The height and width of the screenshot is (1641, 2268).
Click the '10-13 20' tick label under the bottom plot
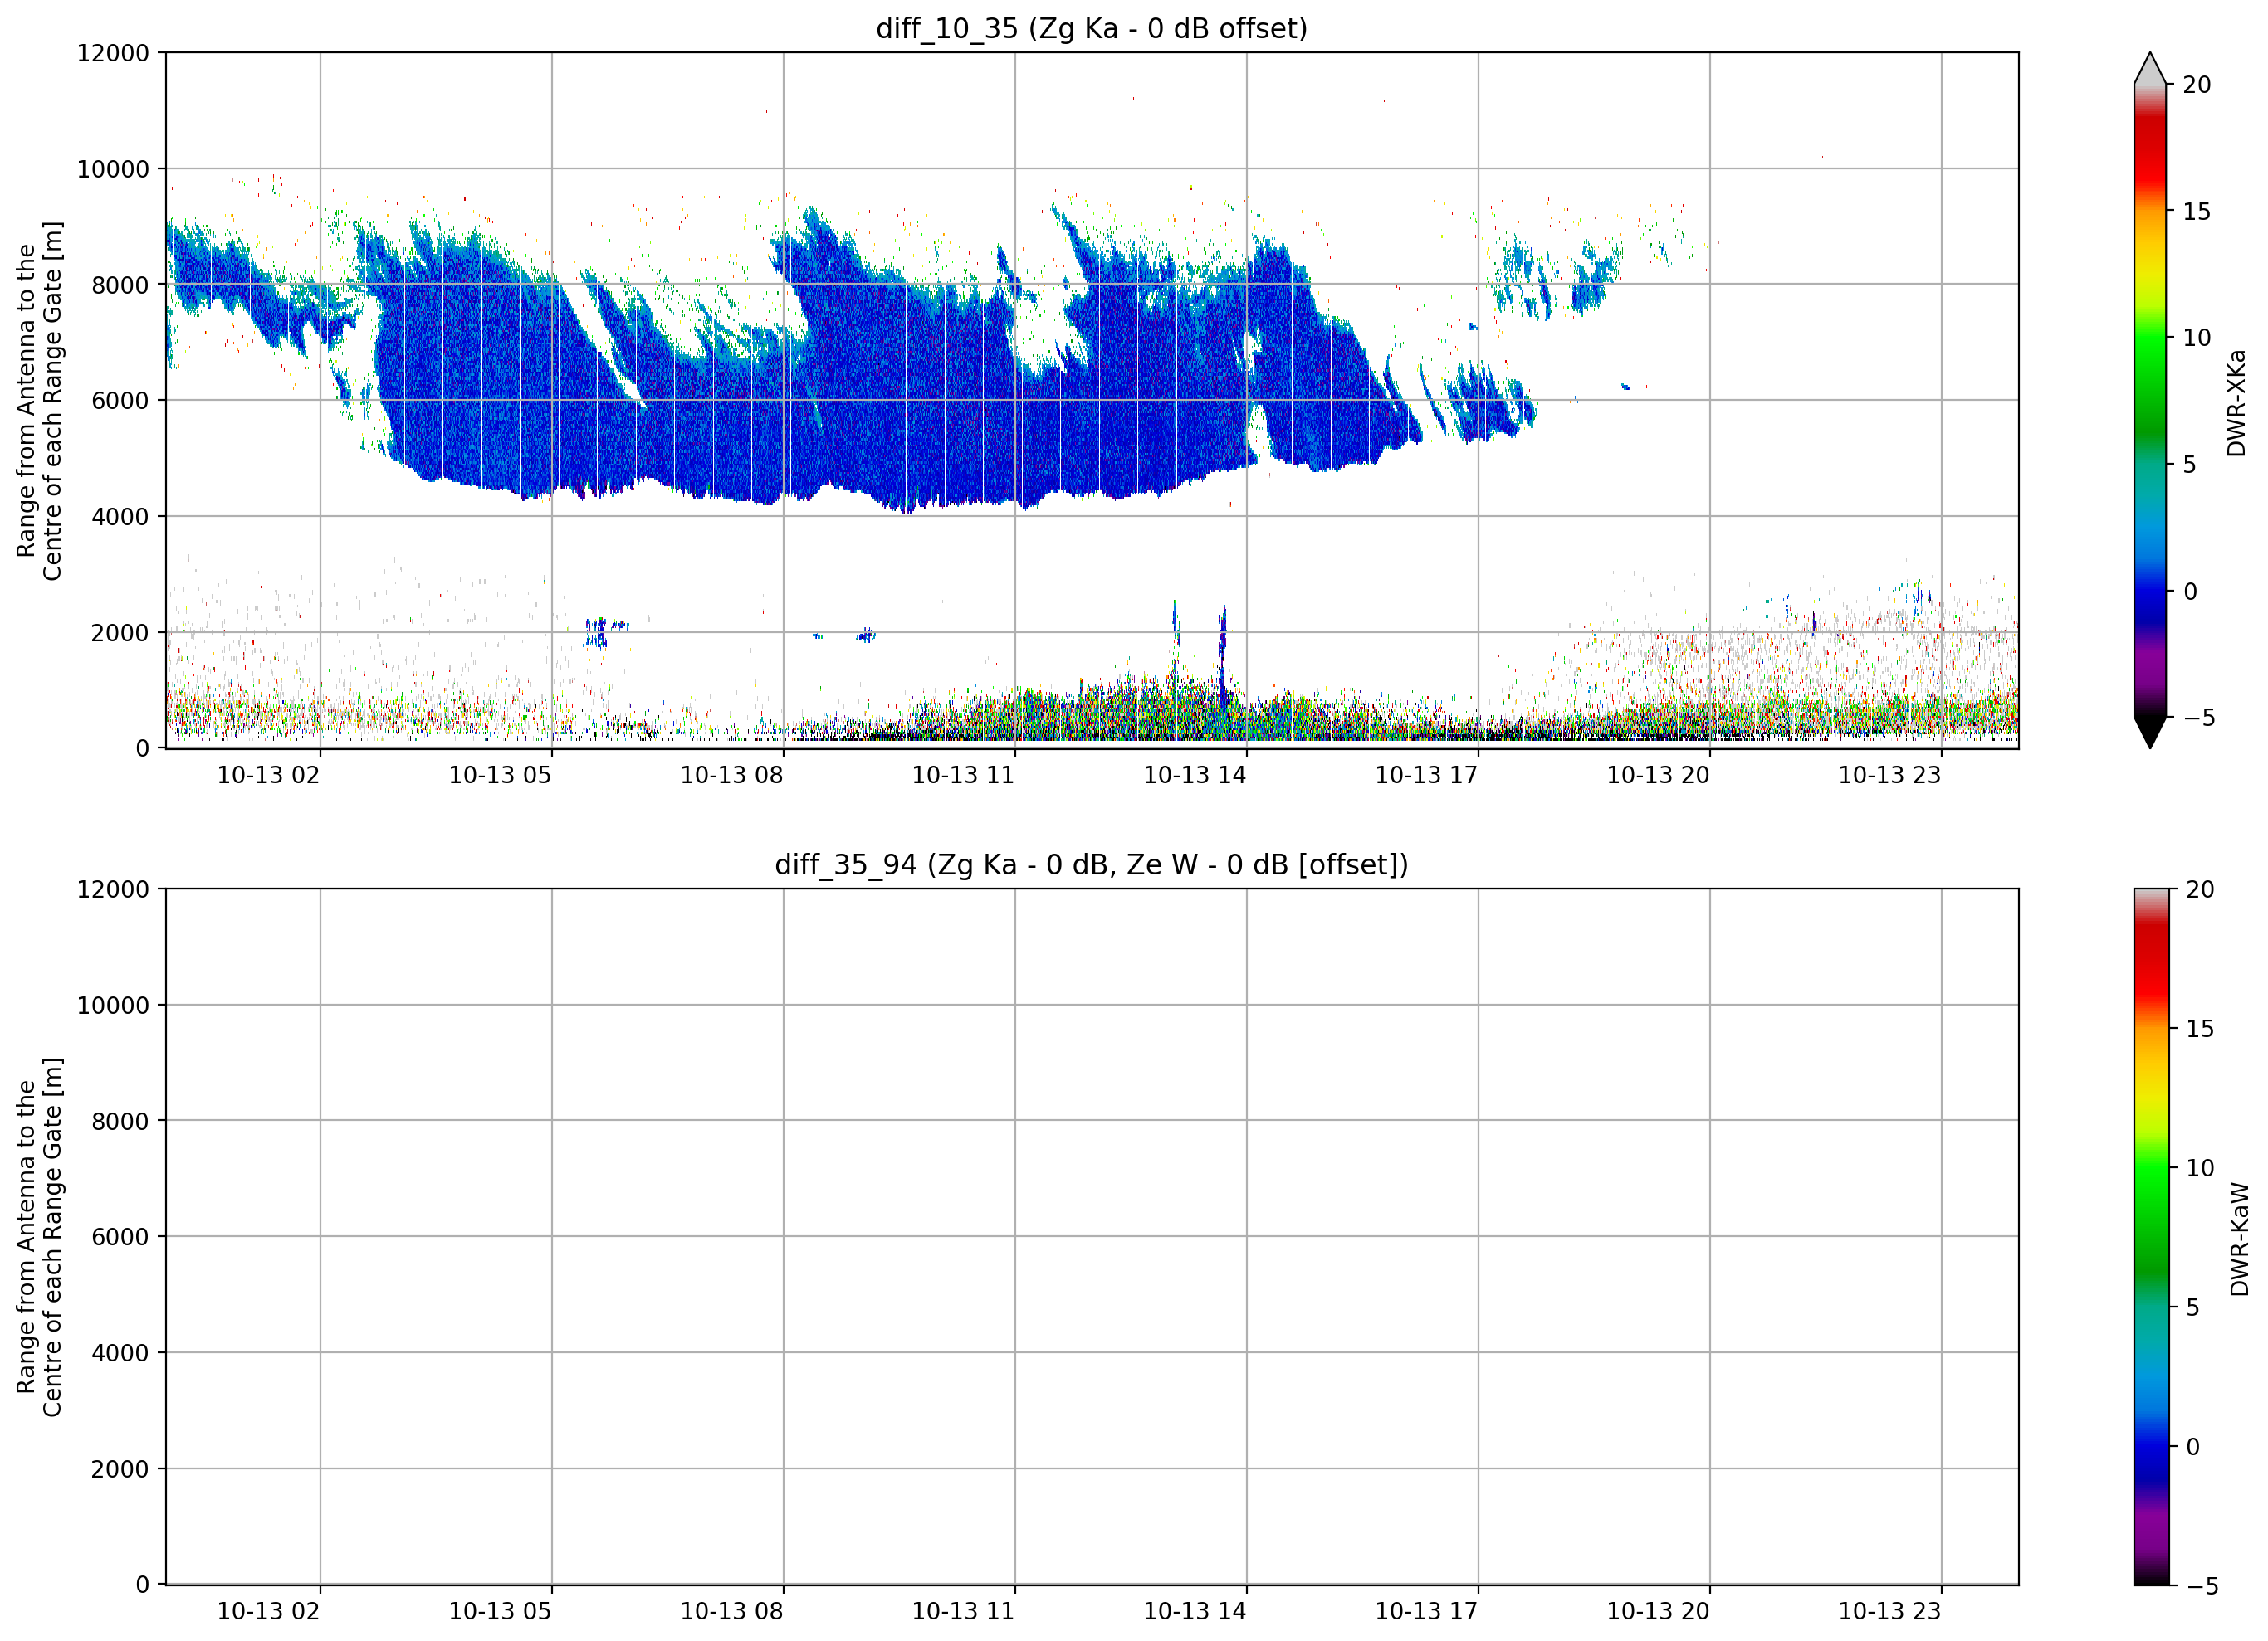[x=1658, y=1611]
